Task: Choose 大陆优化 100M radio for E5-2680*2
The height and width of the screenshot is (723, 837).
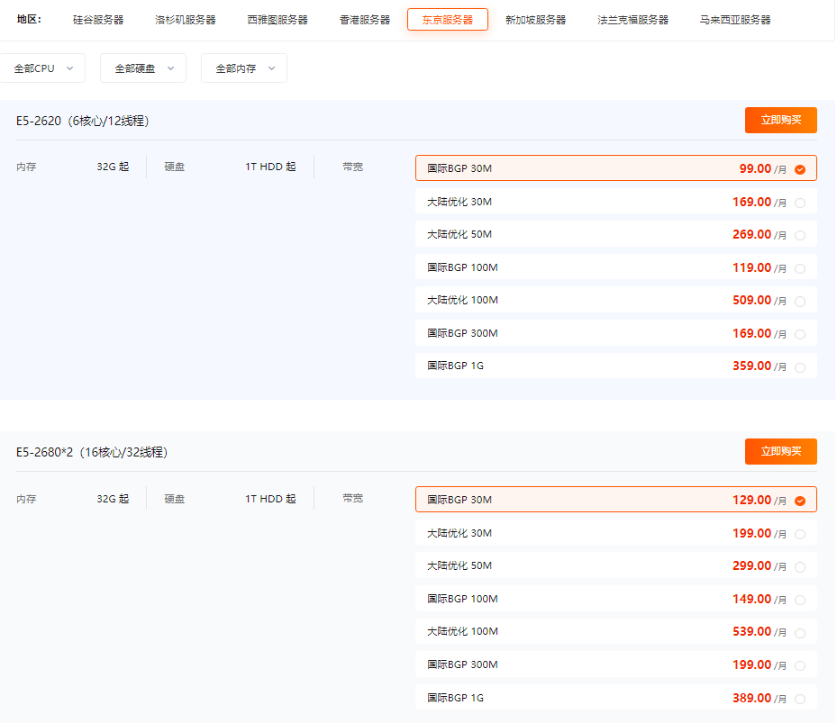Action: coord(799,633)
